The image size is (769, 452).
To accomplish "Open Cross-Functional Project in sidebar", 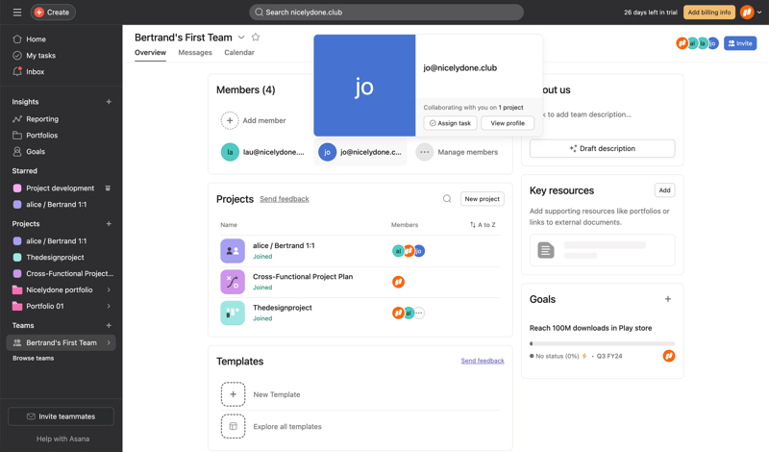I will pos(69,273).
